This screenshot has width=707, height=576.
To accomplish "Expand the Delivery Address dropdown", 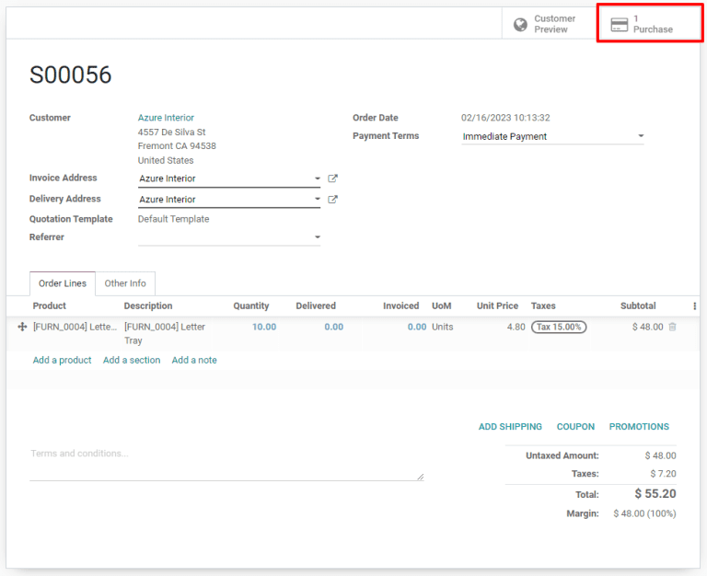I will [317, 199].
